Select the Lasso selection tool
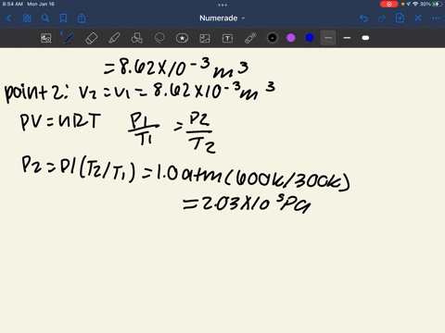This screenshot has height=333, width=445. pos(159,38)
